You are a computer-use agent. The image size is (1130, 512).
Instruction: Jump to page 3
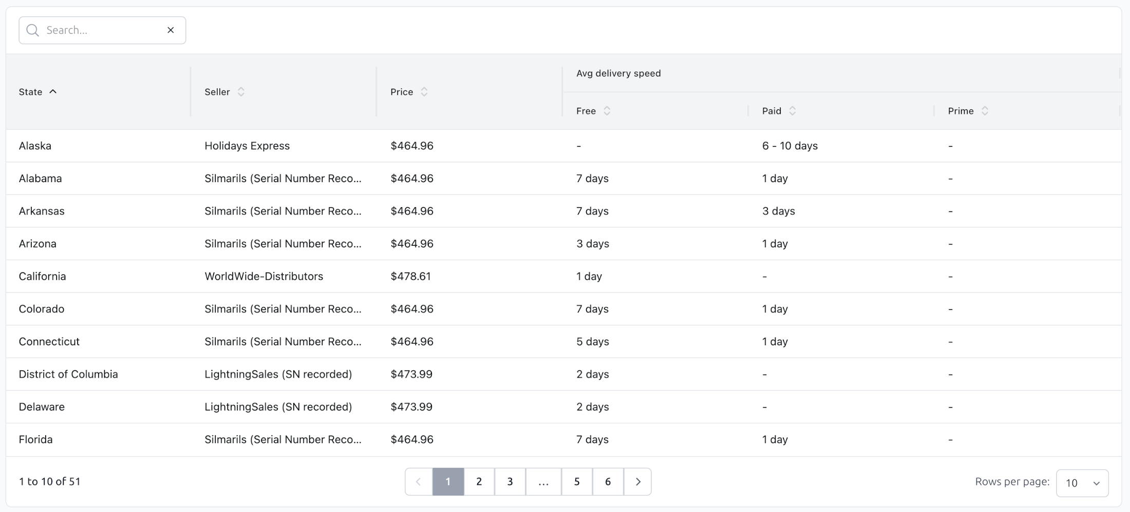(510, 482)
